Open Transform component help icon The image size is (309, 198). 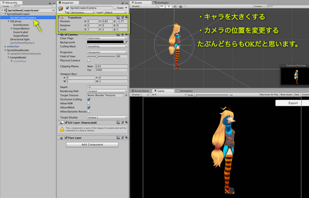(118, 17)
